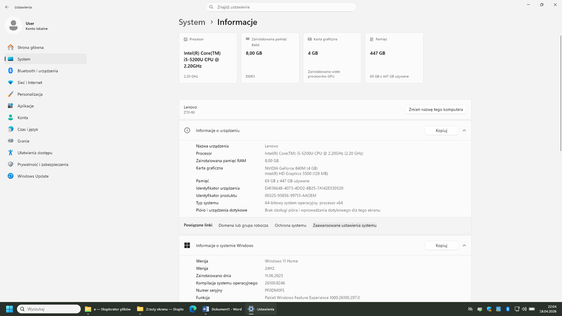Viewport: 562px width, 316px height.
Task: Go to Personalizacja settings
Action: pos(45,94)
